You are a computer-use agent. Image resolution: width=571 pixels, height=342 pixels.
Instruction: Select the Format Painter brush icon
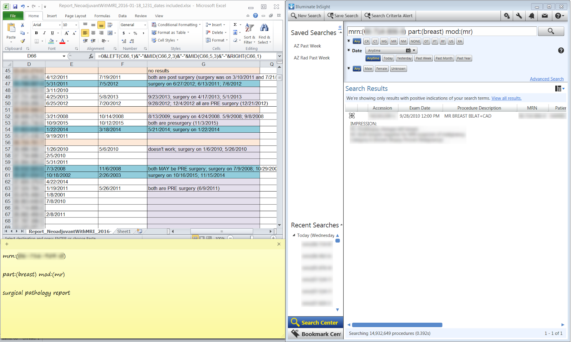pyautogui.click(x=22, y=41)
